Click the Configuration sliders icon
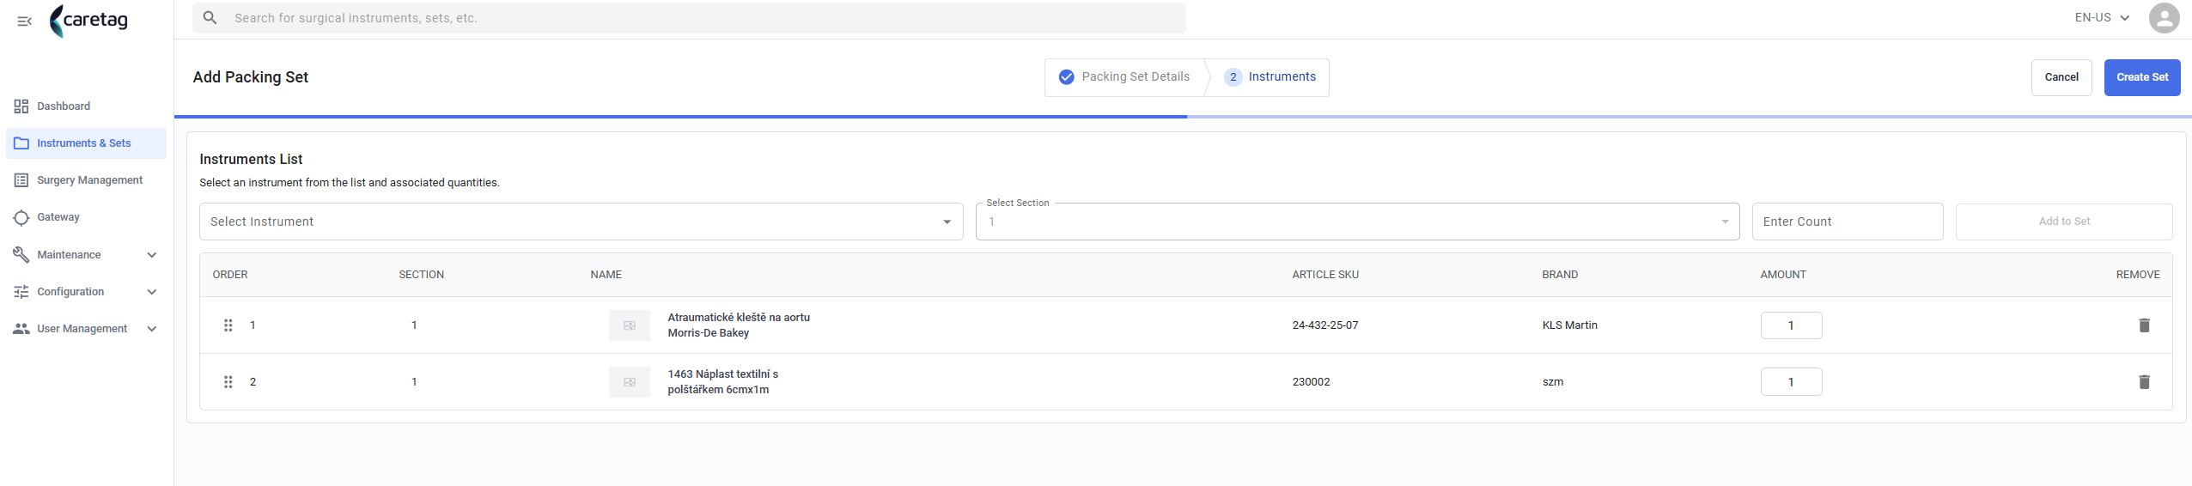 tap(21, 292)
